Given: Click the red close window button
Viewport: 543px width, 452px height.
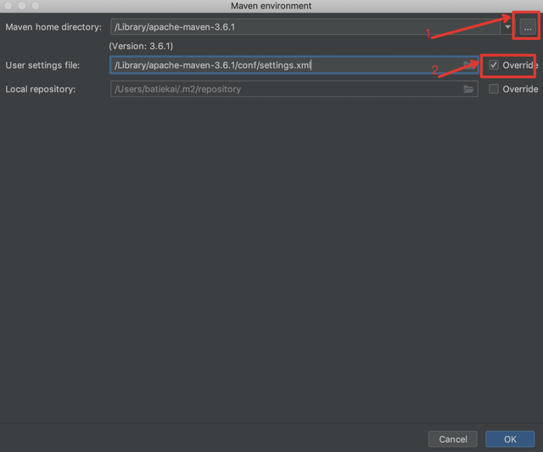Looking at the screenshot, I should tap(8, 6).
